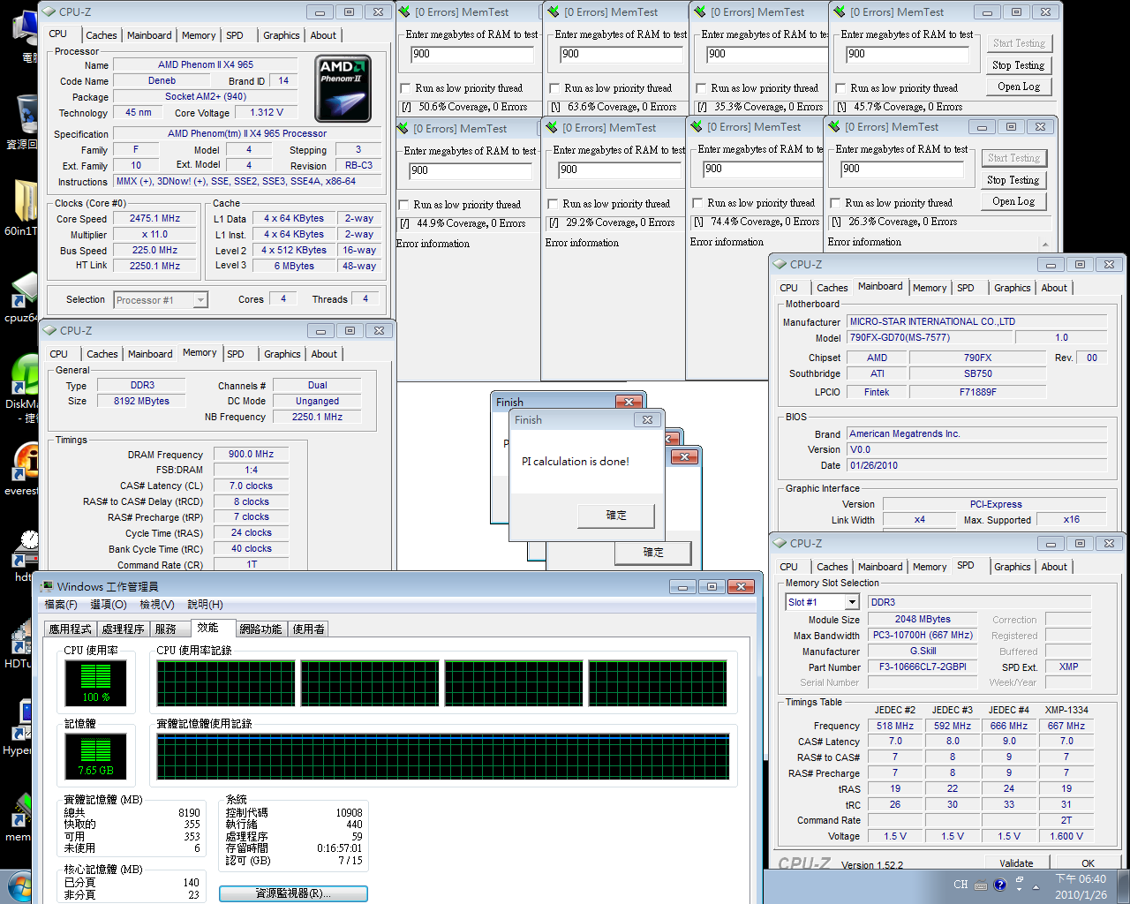Screen dimensions: 1130x904
Task: Select the HyperPI desktop shortcut icon
Action: tap(21, 721)
